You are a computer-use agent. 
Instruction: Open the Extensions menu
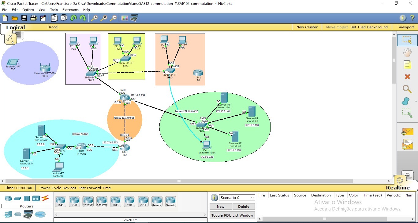coord(70,10)
